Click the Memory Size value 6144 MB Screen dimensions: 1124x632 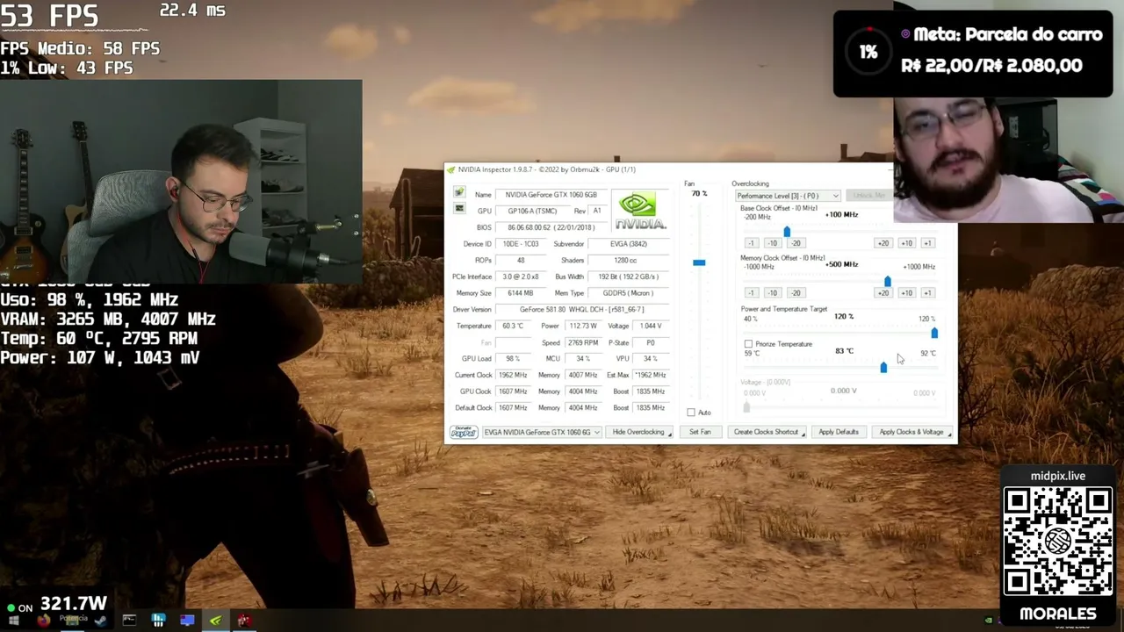521,293
